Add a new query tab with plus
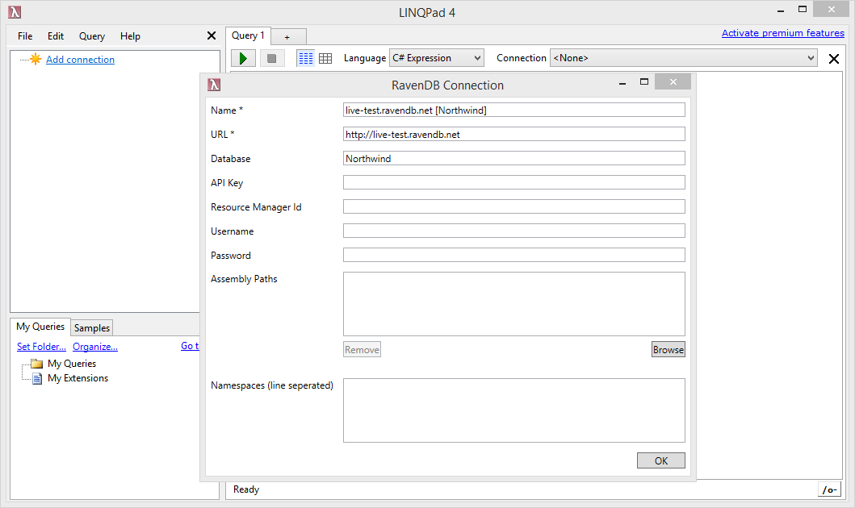 [288, 37]
